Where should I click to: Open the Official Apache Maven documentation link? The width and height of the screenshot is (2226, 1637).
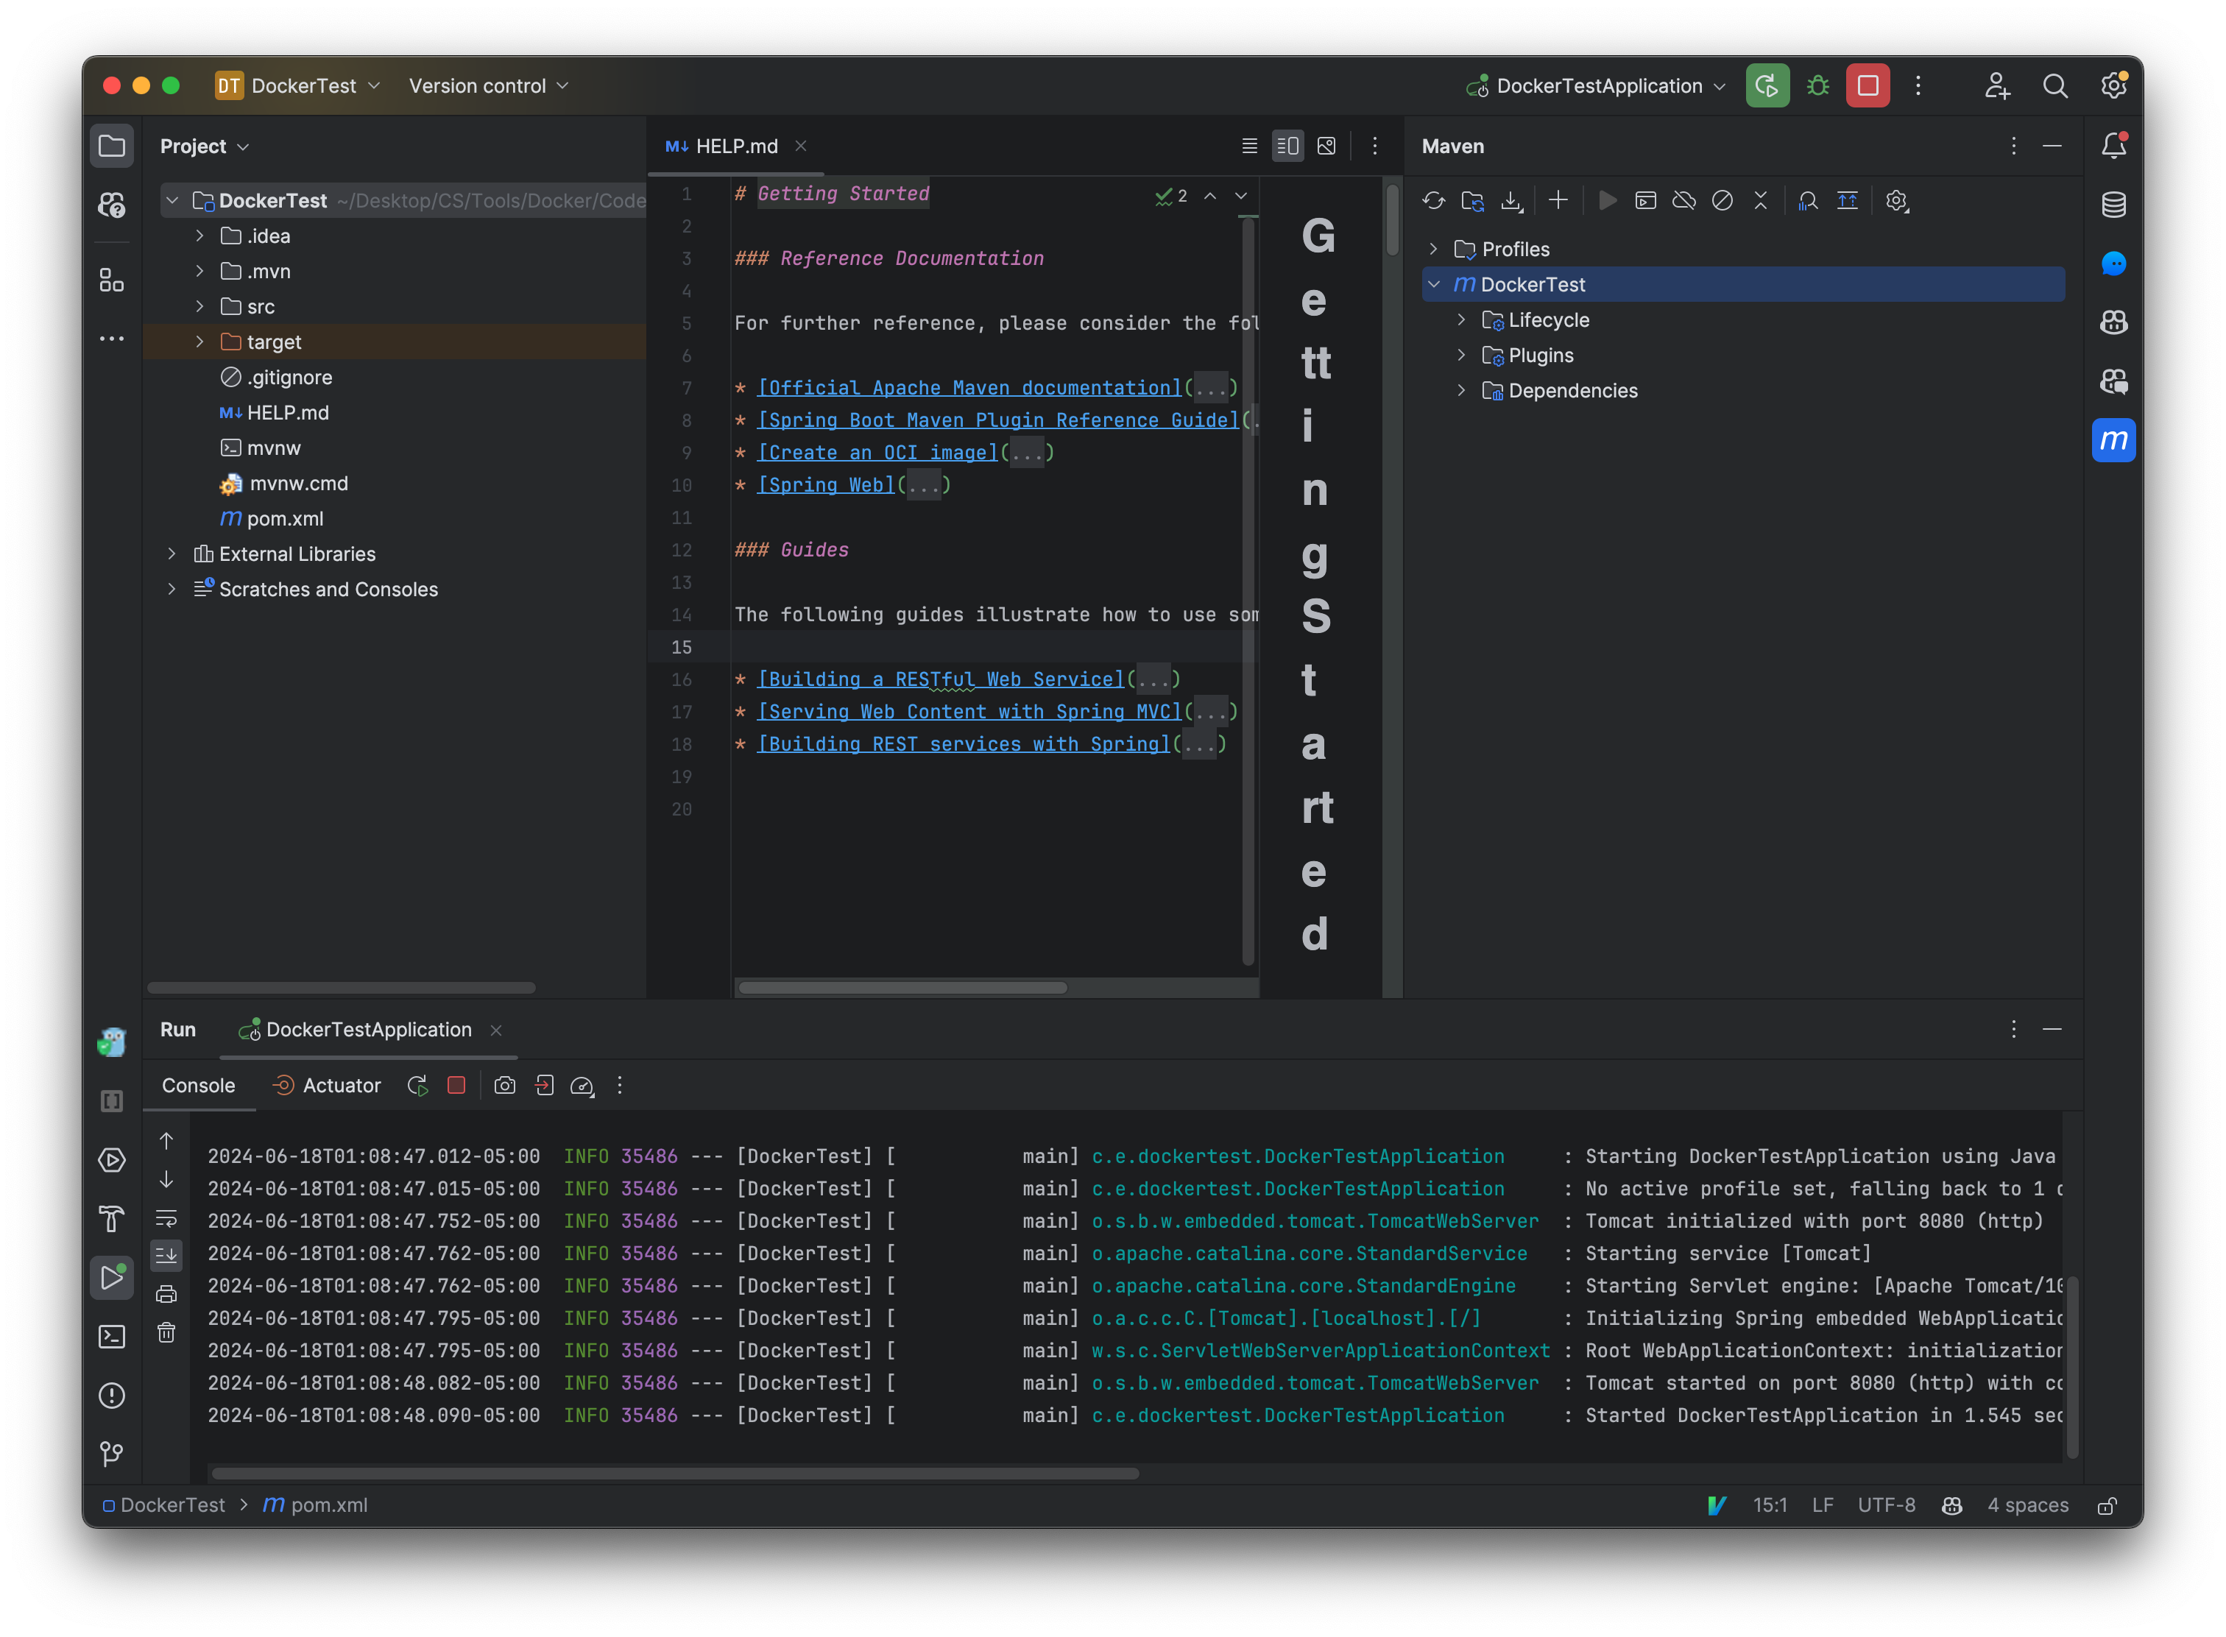970,389
